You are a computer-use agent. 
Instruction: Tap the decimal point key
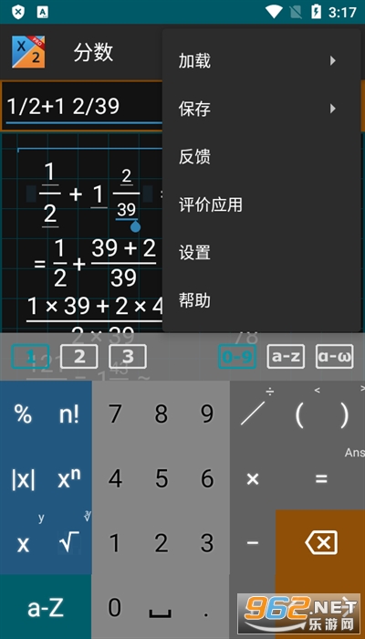click(x=207, y=607)
